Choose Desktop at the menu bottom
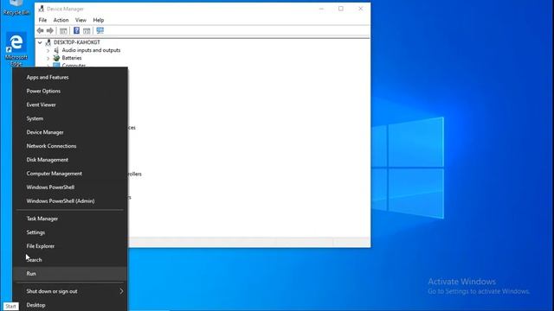This screenshot has width=554, height=311. pos(70,305)
